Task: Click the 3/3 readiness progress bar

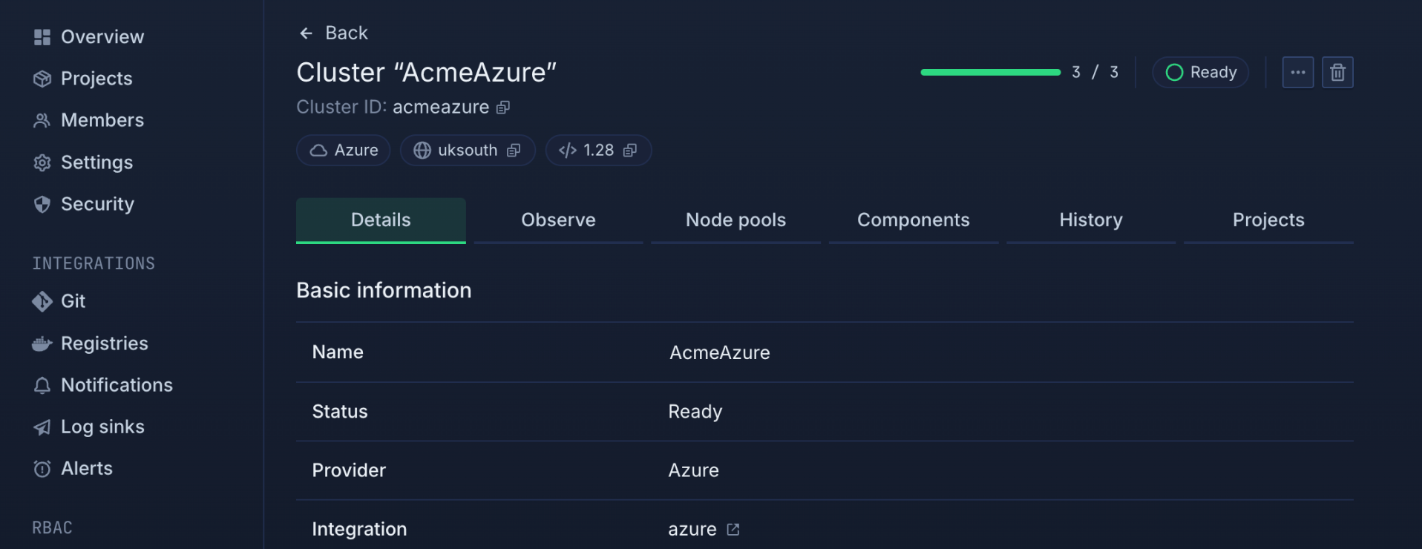Action: pyautogui.click(x=990, y=72)
